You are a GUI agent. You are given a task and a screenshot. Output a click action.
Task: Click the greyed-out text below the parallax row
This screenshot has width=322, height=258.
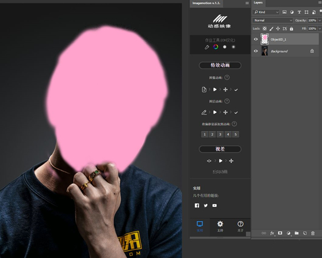(x=220, y=172)
